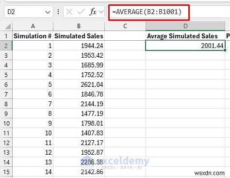Select the cell containing 1407.83

click(79, 133)
